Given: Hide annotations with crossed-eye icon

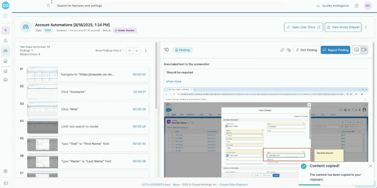Looking at the screenshot, I should [289, 50].
